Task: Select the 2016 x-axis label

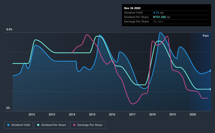Action: coord(112,114)
